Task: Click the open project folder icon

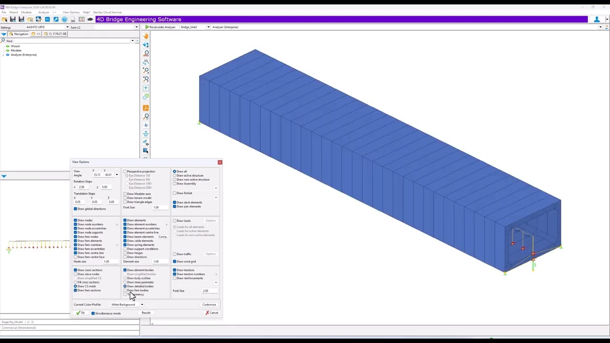Action: pyautogui.click(x=4, y=20)
